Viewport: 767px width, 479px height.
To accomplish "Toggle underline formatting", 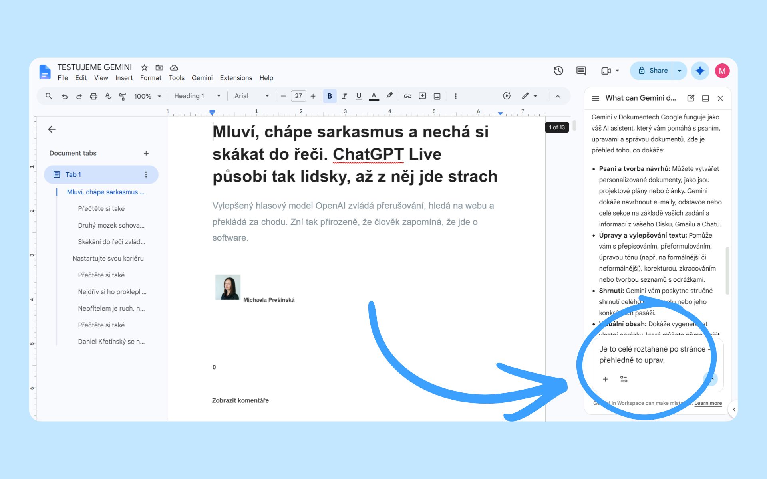I will point(359,96).
